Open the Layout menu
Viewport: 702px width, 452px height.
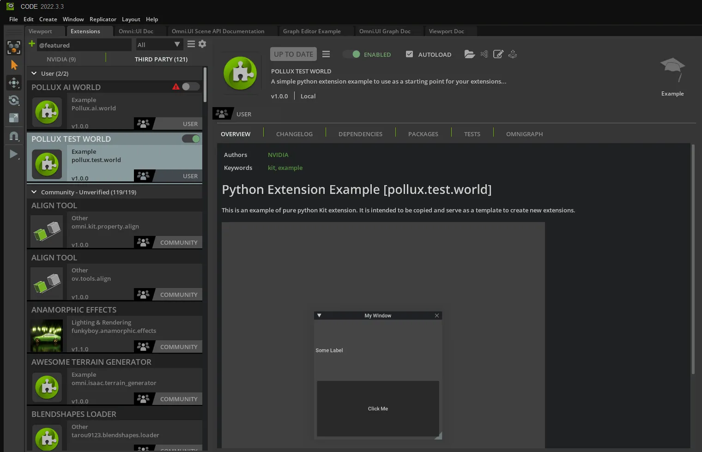131,19
